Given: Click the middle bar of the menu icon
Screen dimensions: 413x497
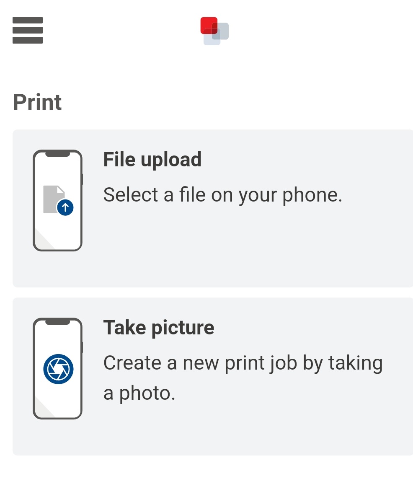Looking at the screenshot, I should (28, 30).
